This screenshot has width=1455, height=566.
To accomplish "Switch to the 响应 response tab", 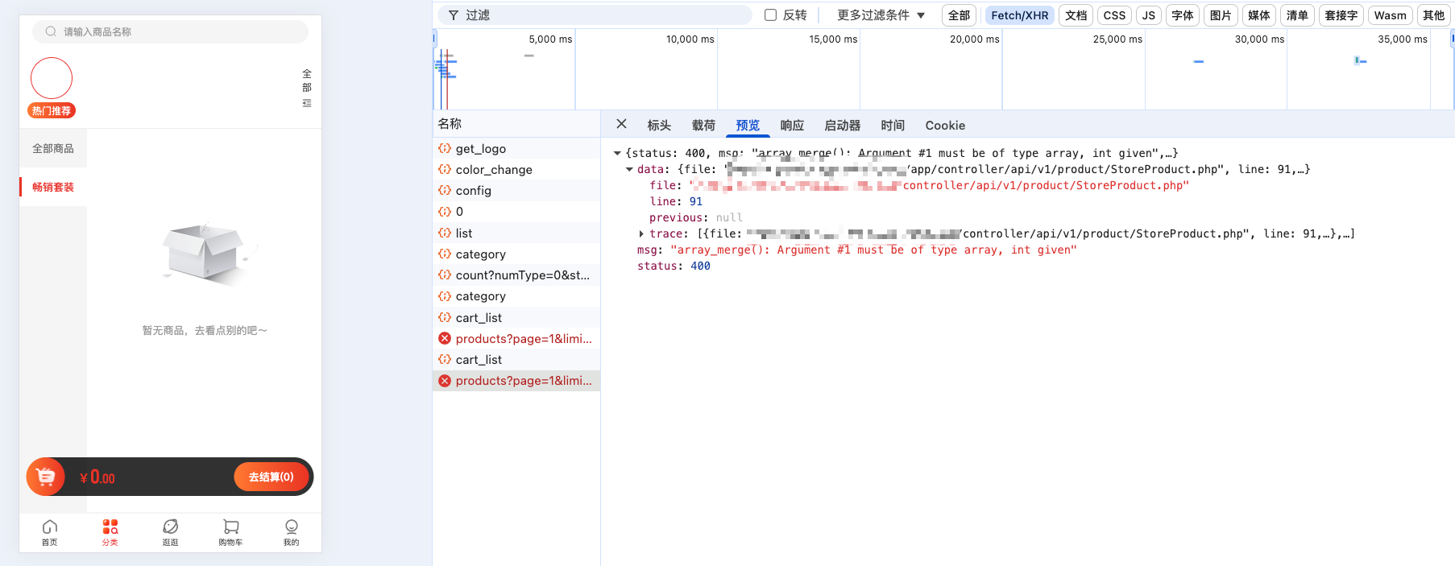I will pyautogui.click(x=792, y=126).
